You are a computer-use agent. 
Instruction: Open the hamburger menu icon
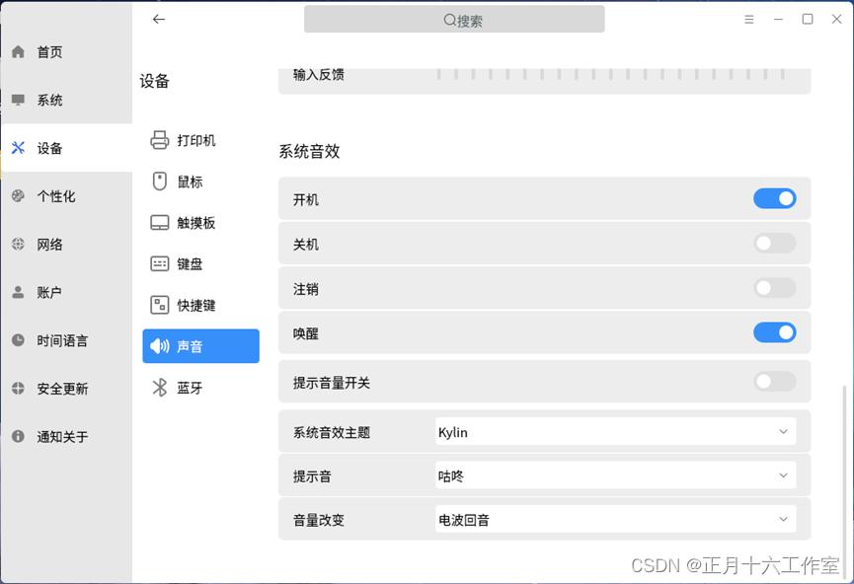749,20
